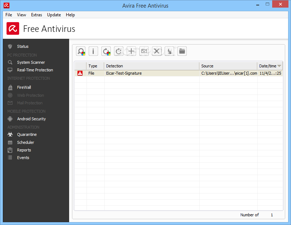Screen dimensions: 291x225
Task: Click the FireWall flame icon
Action: pyautogui.click(x=10, y=87)
